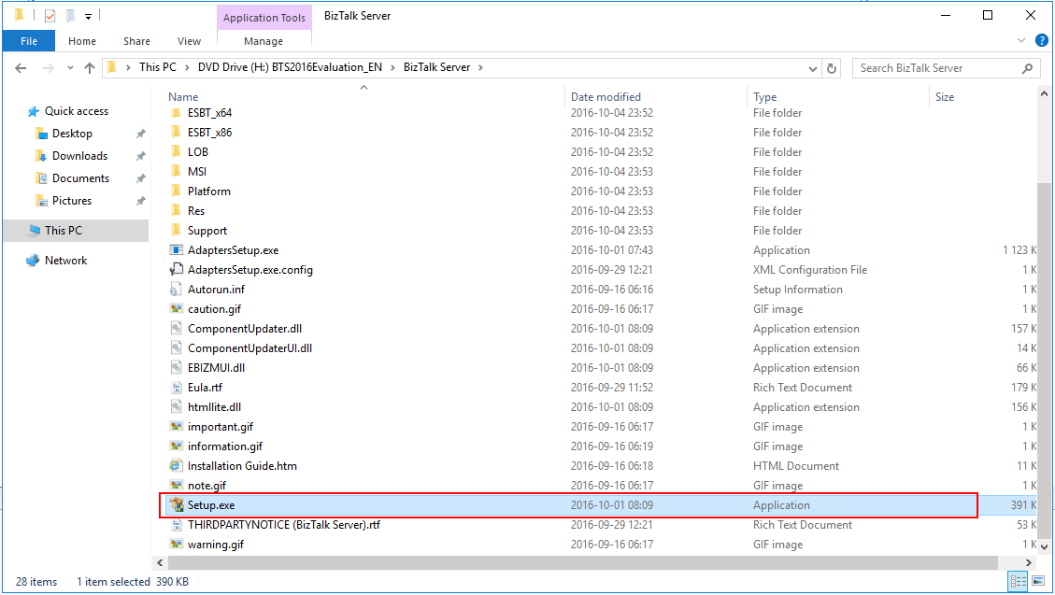Image resolution: width=1055 pixels, height=595 pixels.
Task: Select the Autorun.inf file icon
Action: 176,290
